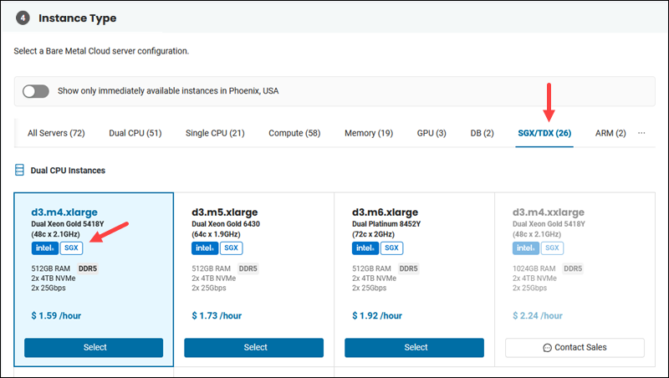Click the 1024GB RAM text
The image size is (669, 378).
pos(534,268)
